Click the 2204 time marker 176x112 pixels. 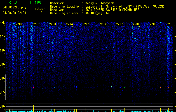(69, 24)
